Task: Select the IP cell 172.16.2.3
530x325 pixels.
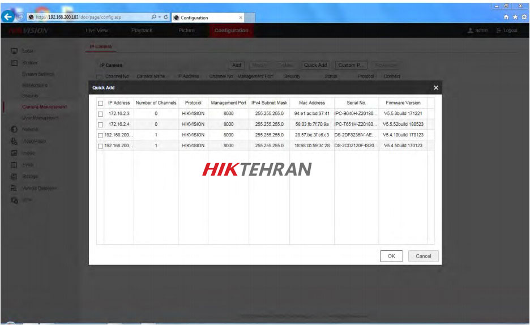Action: click(119, 113)
